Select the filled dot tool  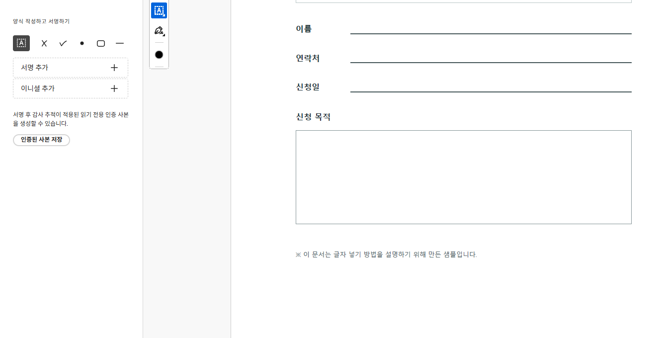coord(82,43)
